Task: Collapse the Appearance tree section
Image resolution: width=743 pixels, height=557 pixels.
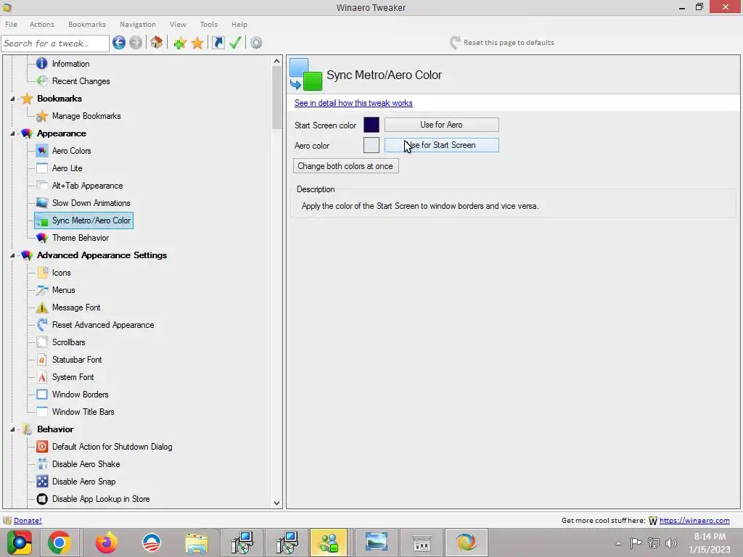Action: click(13, 133)
